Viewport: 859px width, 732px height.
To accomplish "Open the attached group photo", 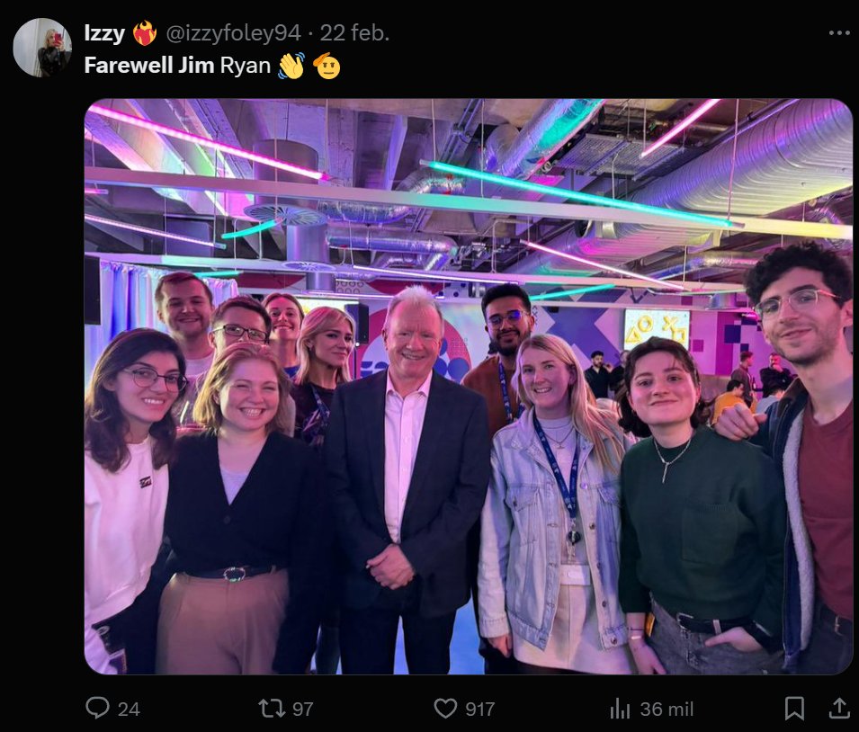I will tap(469, 387).
